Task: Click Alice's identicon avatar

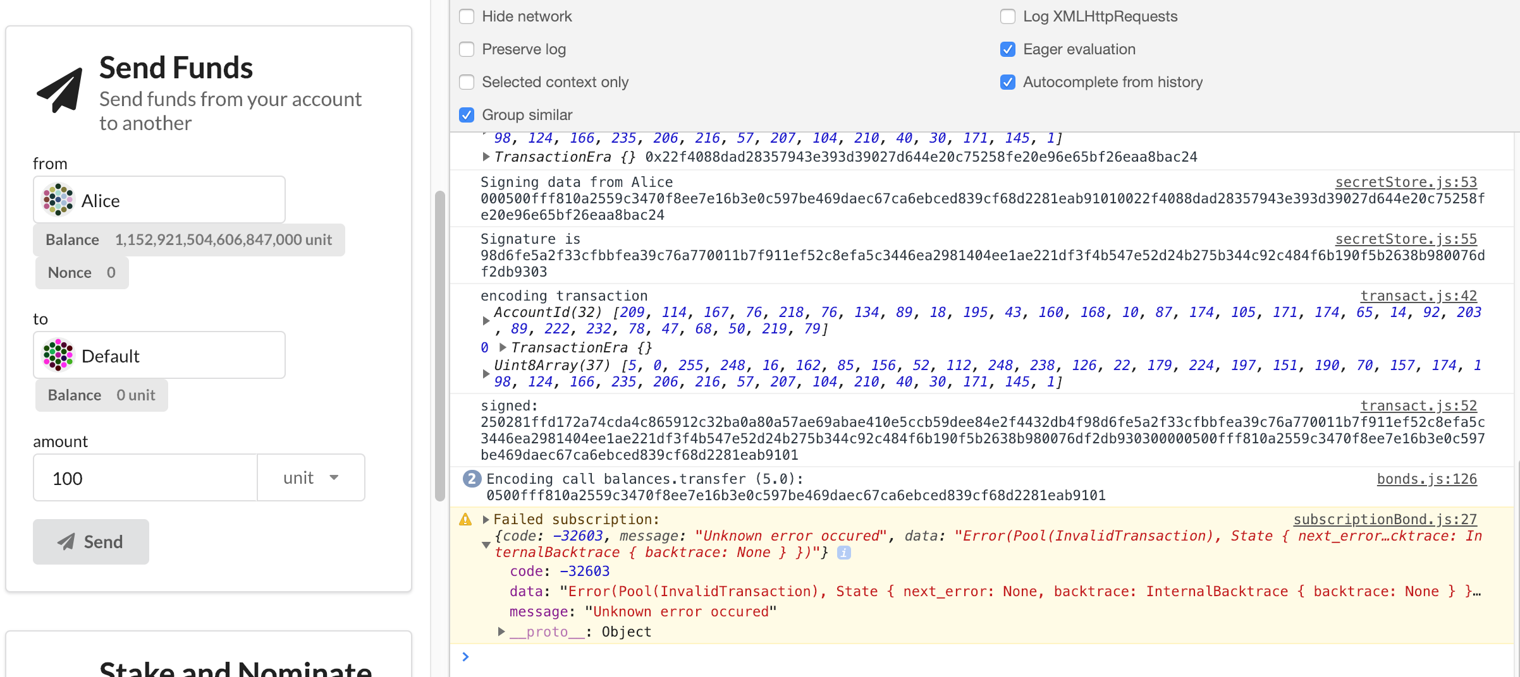Action: (x=58, y=200)
